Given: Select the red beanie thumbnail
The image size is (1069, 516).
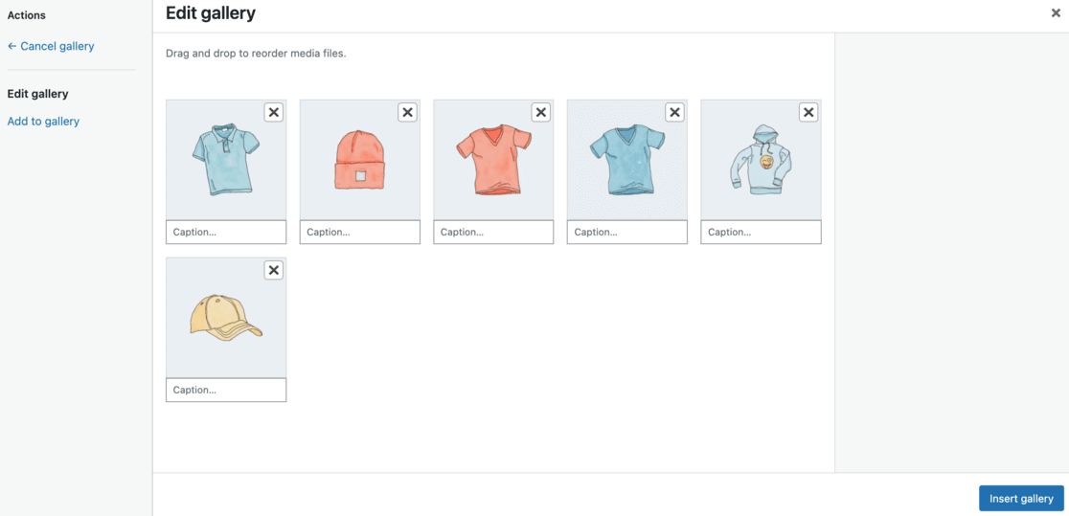Looking at the screenshot, I should click(x=359, y=163).
